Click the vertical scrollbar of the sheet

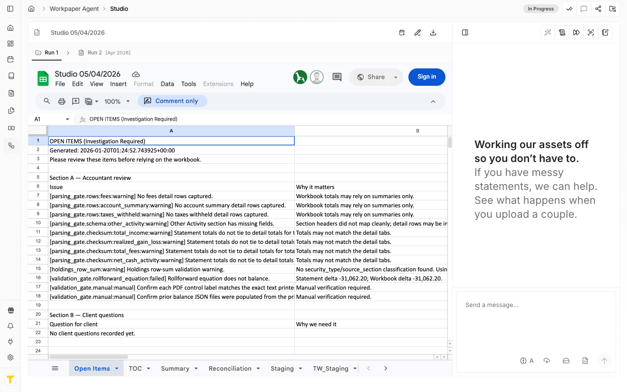point(450,143)
